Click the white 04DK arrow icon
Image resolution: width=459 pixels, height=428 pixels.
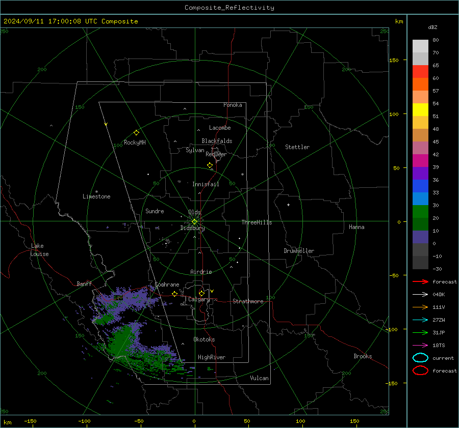(420, 294)
